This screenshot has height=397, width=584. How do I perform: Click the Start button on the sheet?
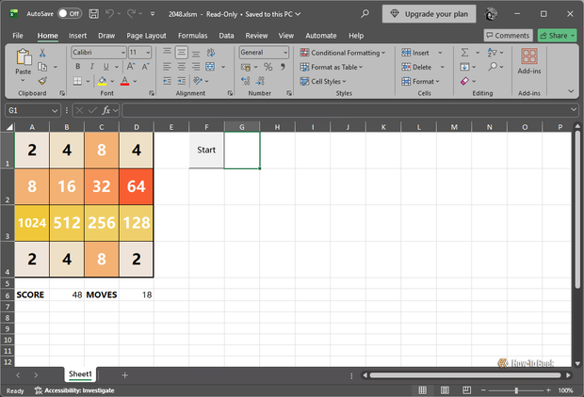206,150
